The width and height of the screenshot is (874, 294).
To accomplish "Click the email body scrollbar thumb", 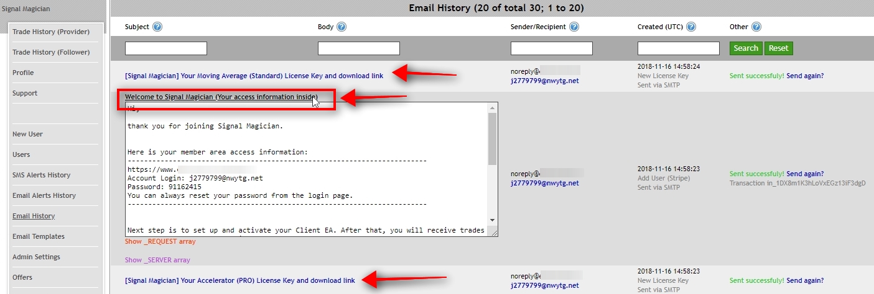I will [492, 140].
